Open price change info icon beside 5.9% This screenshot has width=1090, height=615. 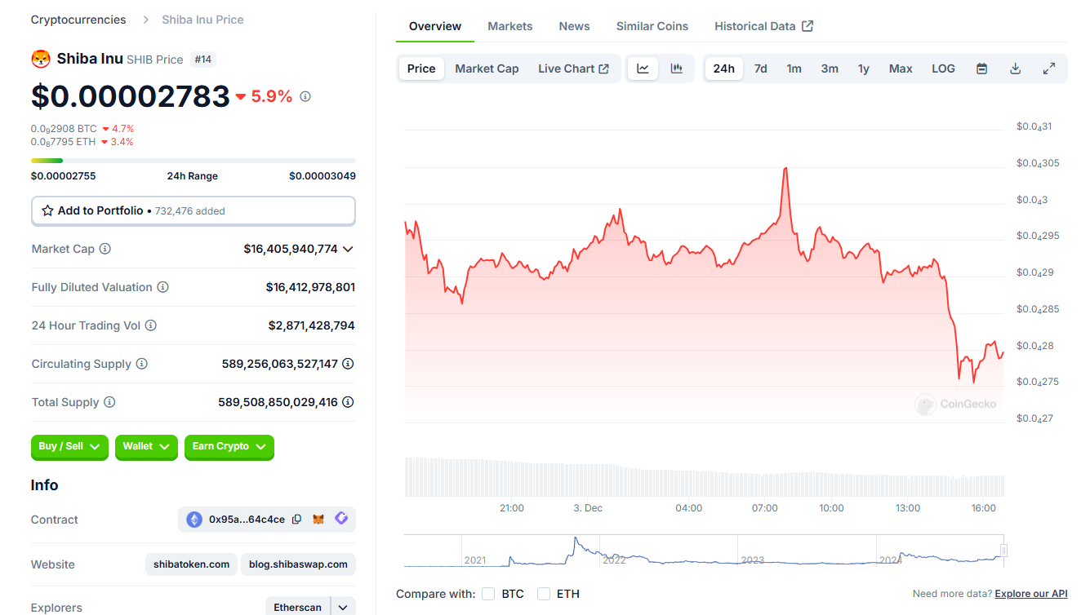pos(305,96)
